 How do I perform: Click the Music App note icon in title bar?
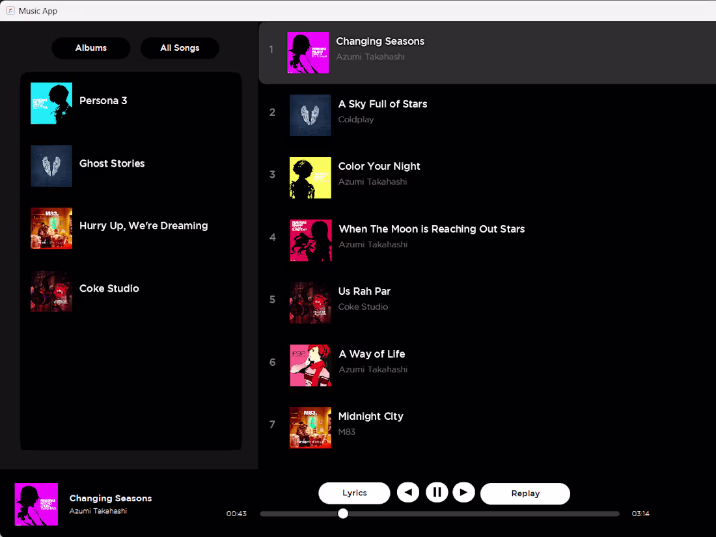(x=9, y=10)
